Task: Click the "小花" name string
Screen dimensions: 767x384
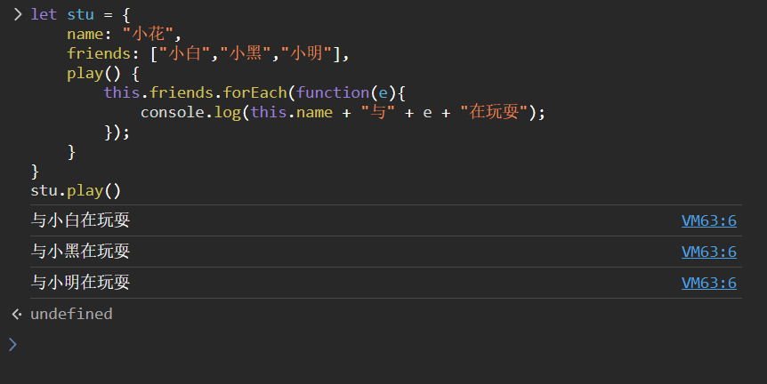Action: click(151, 35)
